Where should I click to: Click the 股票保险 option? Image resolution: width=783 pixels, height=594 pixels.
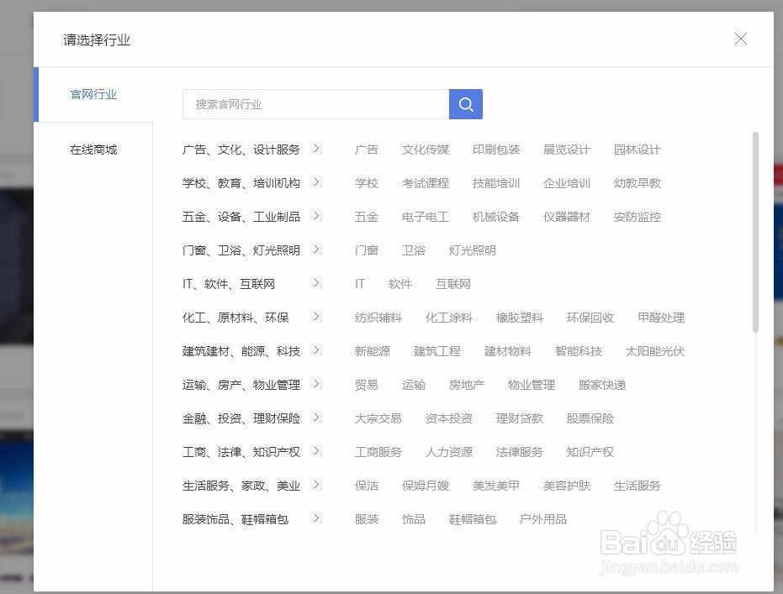click(x=590, y=418)
